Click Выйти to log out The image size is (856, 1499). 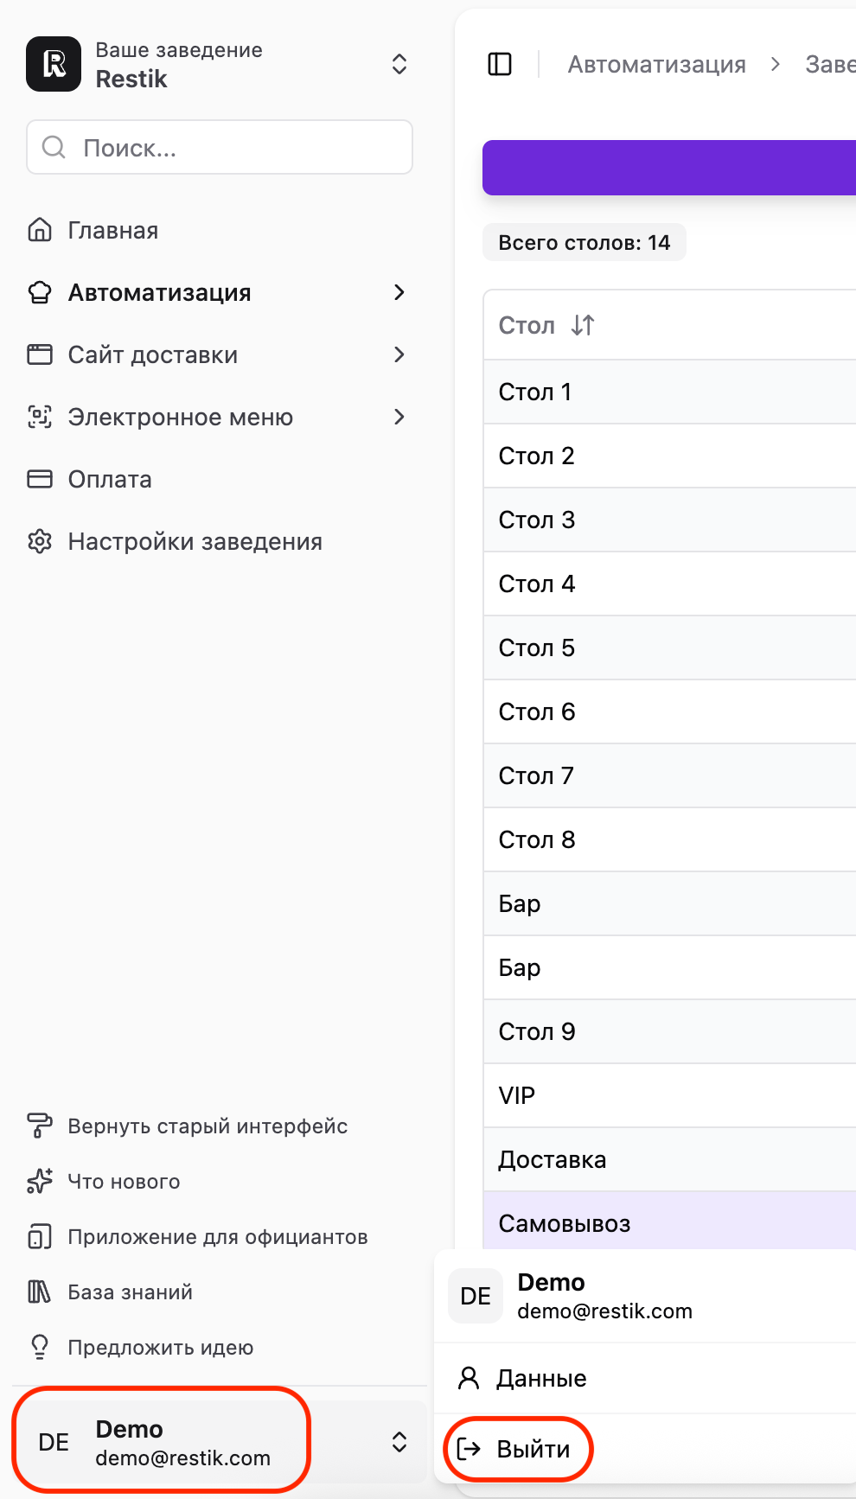[533, 1449]
